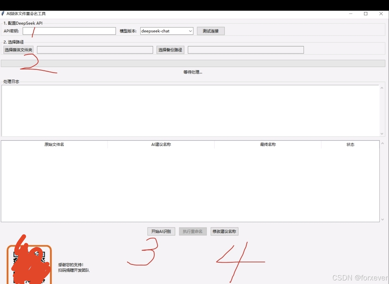The height and width of the screenshot is (284, 389).
Task: Click the AI建议名称 column header
Action: click(161, 145)
